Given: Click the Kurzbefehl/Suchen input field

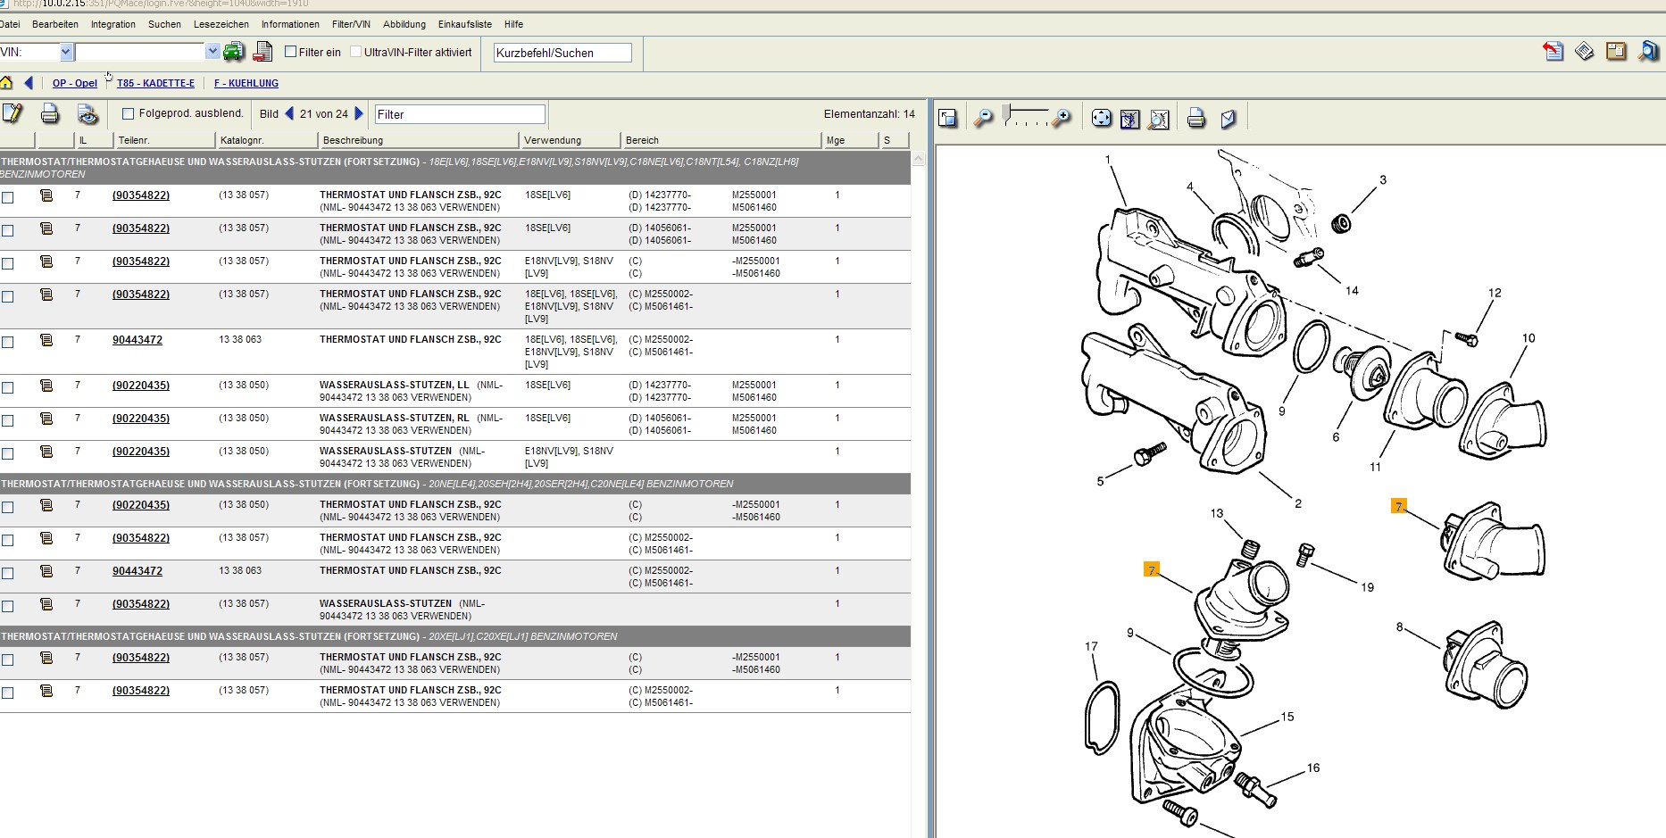Looking at the screenshot, I should (x=562, y=53).
